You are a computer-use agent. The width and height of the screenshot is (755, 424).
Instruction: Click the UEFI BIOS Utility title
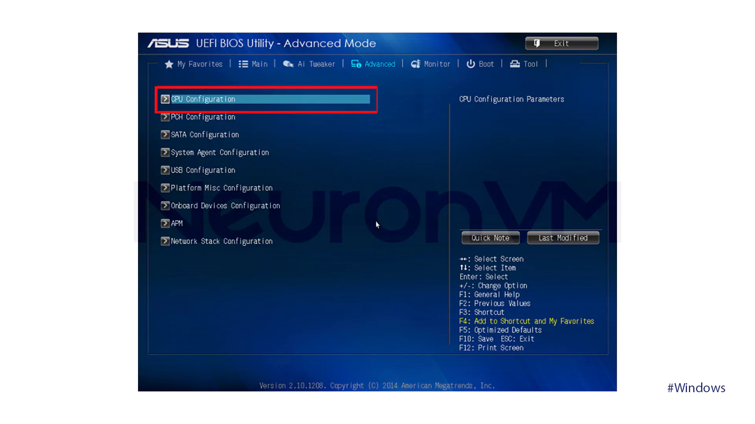coord(286,43)
